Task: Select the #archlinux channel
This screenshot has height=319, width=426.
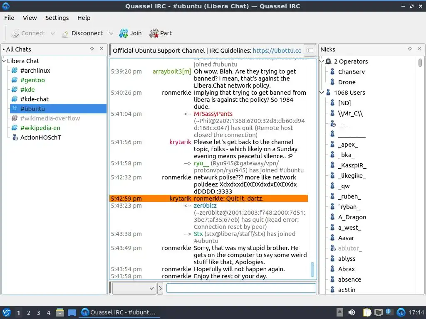Action: [35, 71]
